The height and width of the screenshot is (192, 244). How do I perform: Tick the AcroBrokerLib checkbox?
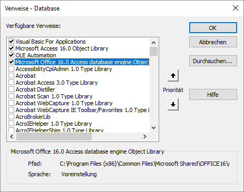12,117
